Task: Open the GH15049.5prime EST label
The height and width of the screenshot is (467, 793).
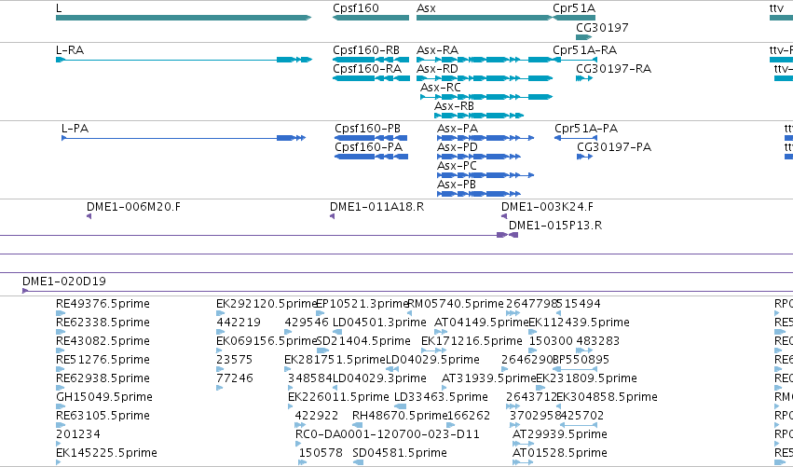Action: [104, 397]
